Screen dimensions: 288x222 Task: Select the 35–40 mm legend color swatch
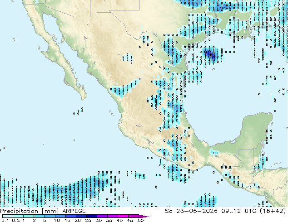click(x=112, y=216)
